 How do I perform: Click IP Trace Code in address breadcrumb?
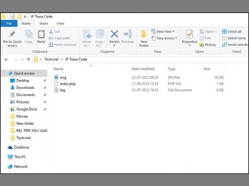pyautogui.click(x=76, y=59)
